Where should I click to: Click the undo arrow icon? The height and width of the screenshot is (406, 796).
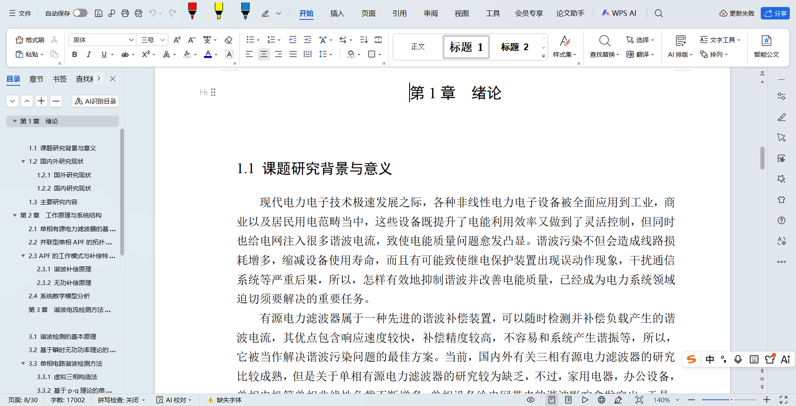coord(152,13)
